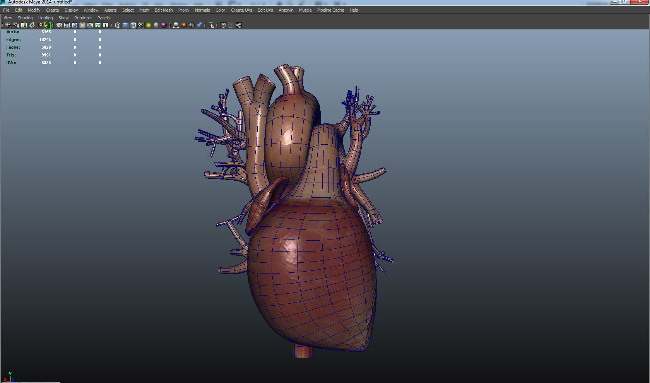Viewport: 650px width, 383px height.
Task: Open the Normals menu
Action: [202, 10]
